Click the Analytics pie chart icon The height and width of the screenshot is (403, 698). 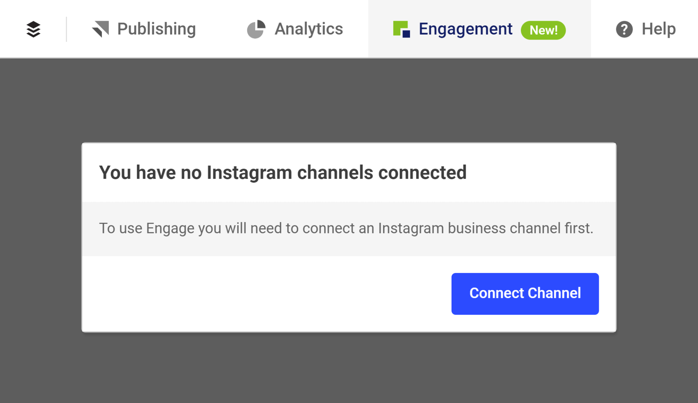tap(256, 28)
